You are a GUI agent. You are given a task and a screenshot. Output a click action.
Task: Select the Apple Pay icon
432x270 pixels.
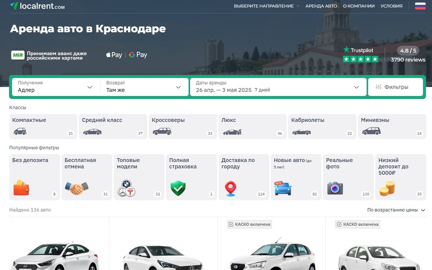tap(113, 54)
